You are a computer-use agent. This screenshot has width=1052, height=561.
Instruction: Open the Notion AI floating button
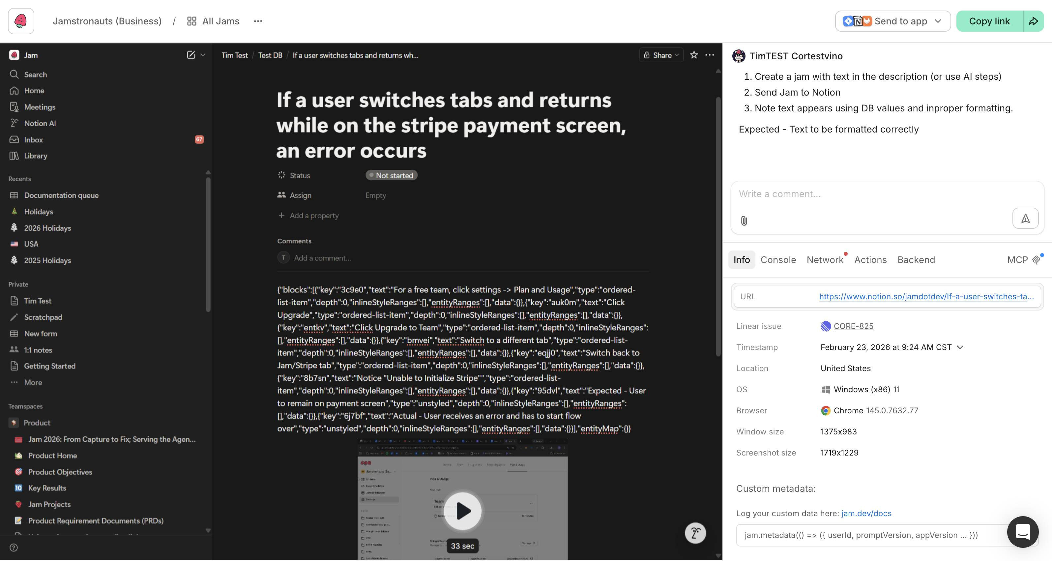(695, 533)
